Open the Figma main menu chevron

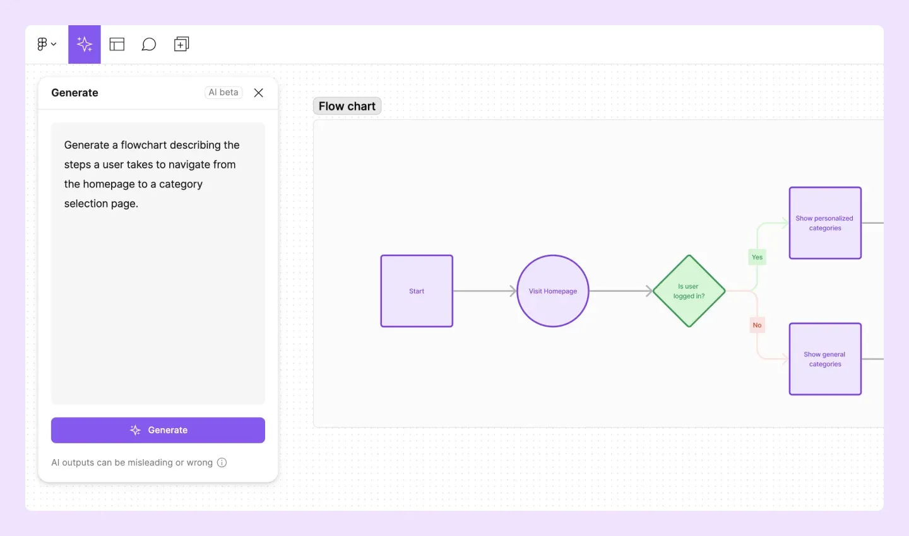(x=54, y=44)
